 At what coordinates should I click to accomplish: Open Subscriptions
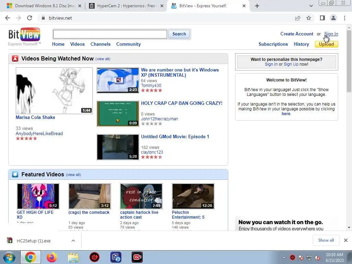273,44
